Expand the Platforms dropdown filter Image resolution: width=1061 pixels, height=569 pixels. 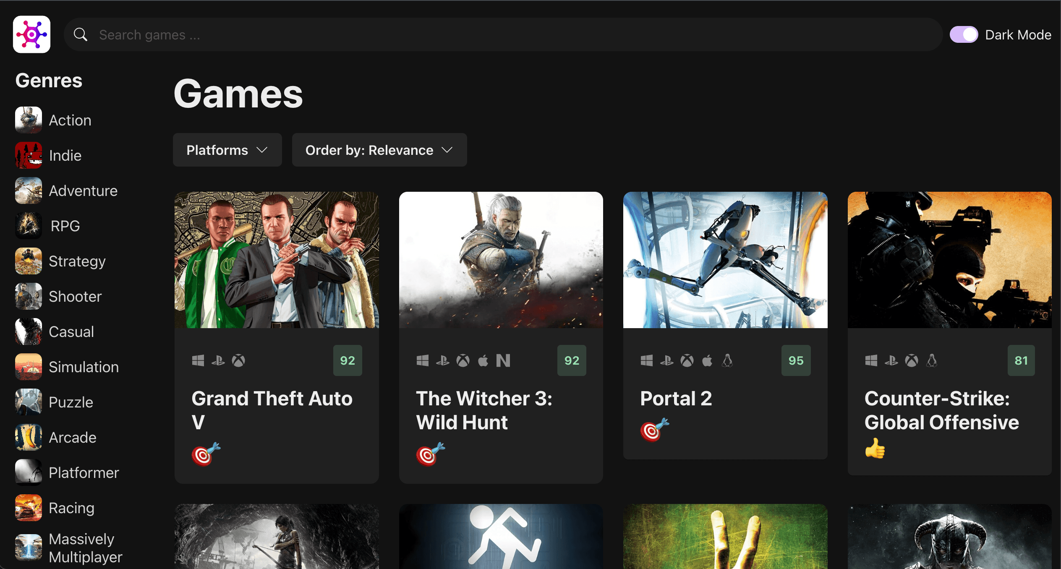tap(226, 150)
